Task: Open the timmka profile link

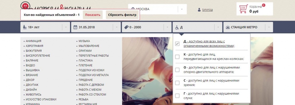Action: point(207,10)
